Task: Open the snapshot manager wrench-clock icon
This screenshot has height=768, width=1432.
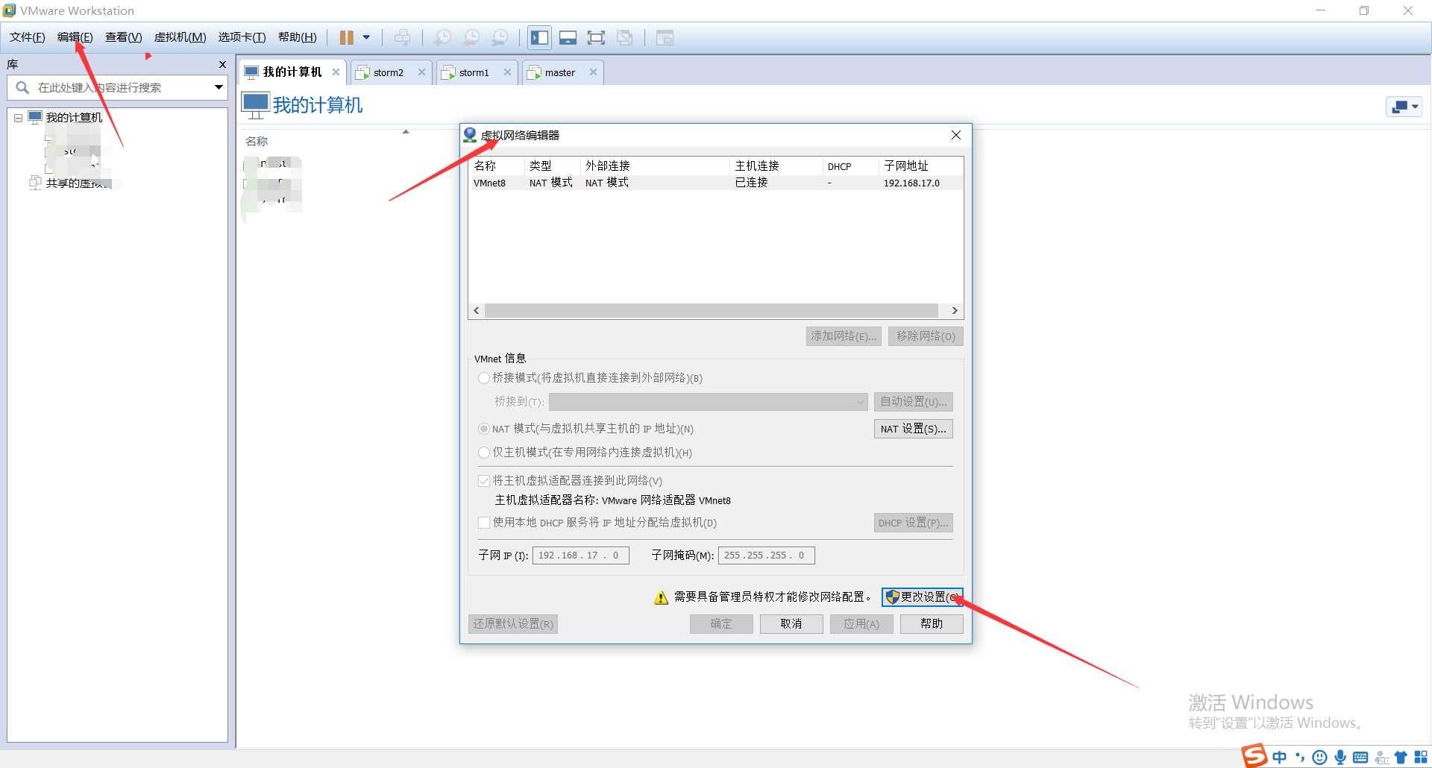Action: [x=500, y=37]
